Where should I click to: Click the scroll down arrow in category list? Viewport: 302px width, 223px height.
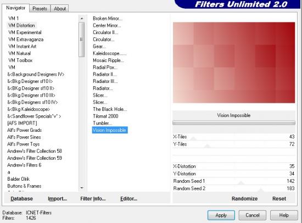pyautogui.click(x=82, y=188)
